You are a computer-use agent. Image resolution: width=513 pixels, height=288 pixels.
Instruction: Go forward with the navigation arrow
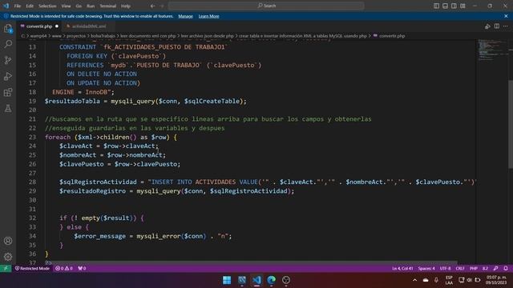162,6
